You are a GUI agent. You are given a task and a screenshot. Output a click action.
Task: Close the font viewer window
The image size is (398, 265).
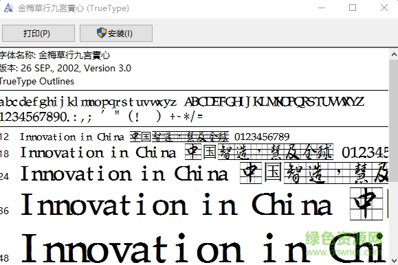pyautogui.click(x=384, y=8)
